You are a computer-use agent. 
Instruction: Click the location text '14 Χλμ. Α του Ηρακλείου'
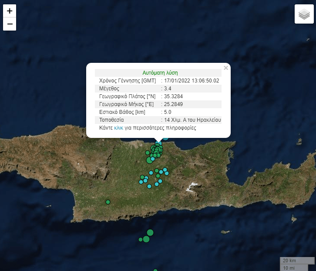192,120
